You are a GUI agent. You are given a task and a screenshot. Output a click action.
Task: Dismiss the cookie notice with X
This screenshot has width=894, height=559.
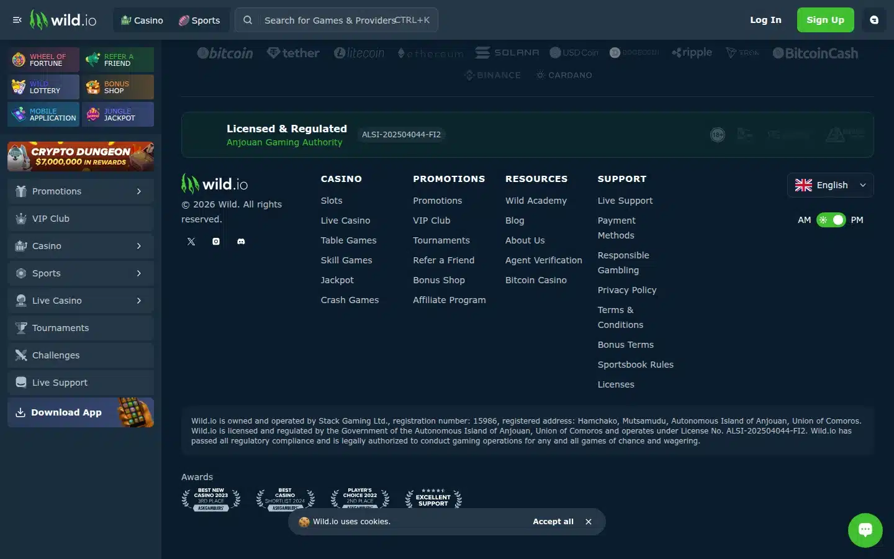[x=589, y=522]
